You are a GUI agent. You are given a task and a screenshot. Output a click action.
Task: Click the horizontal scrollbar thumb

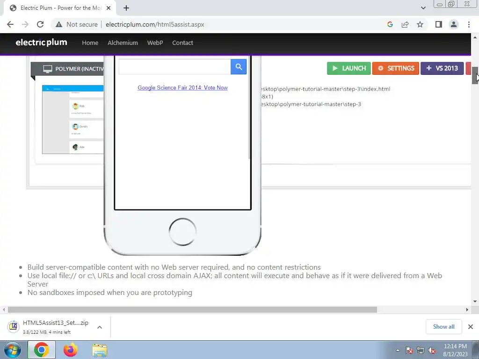click(192, 309)
